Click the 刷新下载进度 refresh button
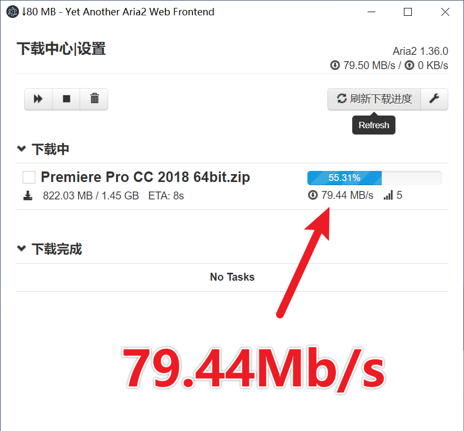The width and height of the screenshot is (464, 431). [374, 99]
